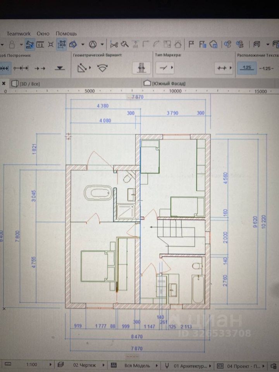Image resolution: width=279 pixels, height=372 pixels.
Task: Open the Teamwork menu
Action: (x=19, y=34)
